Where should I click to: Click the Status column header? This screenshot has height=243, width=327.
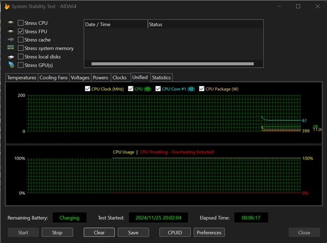206,24
